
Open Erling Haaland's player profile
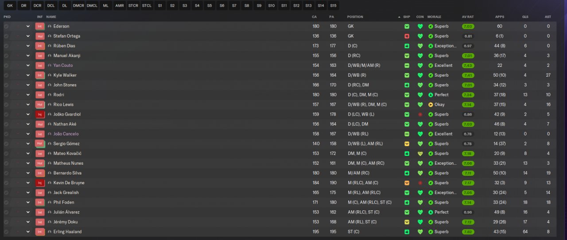pyautogui.click(x=67, y=232)
